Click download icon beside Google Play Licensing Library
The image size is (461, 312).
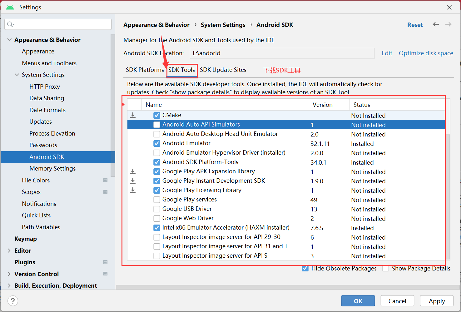(133, 190)
